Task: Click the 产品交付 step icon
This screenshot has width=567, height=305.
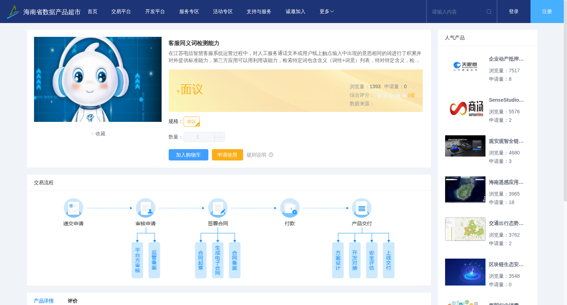Action: (x=362, y=208)
